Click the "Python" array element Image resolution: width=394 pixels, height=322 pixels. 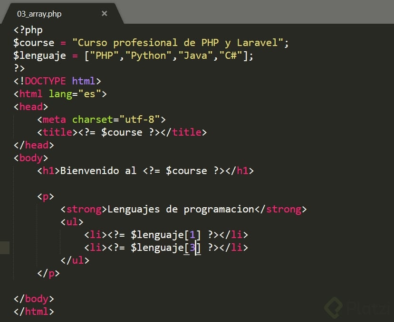click(x=148, y=55)
